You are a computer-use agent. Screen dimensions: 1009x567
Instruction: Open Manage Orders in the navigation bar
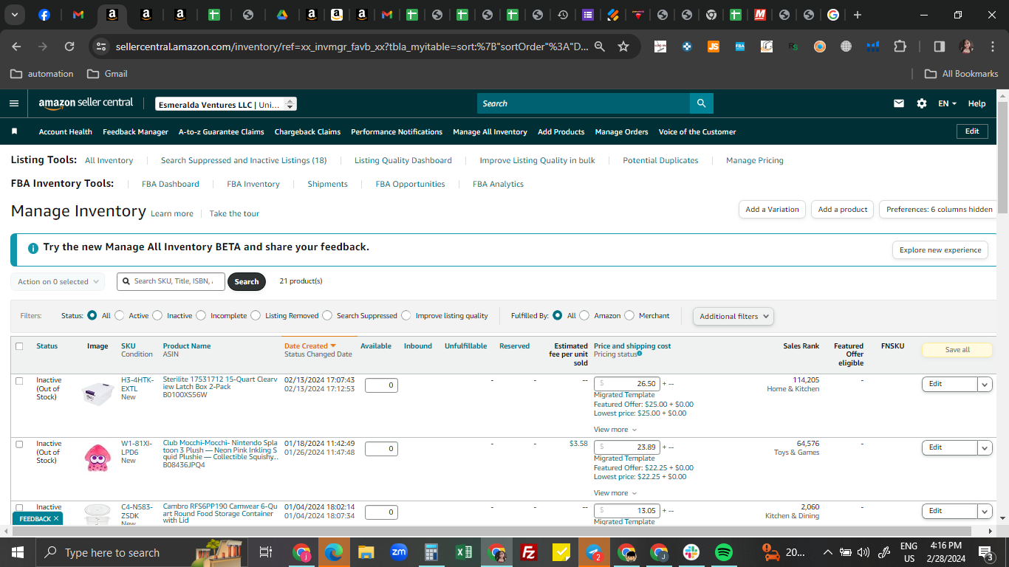pos(621,131)
